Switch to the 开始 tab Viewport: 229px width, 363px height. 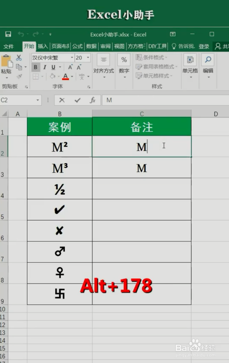click(29, 46)
